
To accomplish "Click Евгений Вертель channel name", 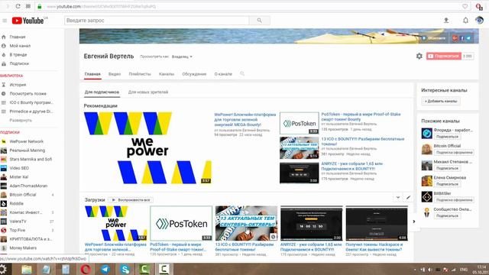I will tap(108, 57).
